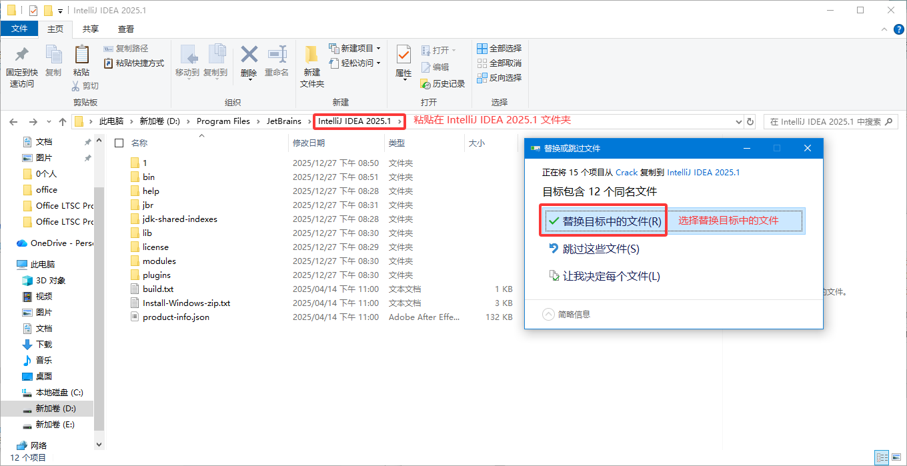Viewport: 907px width, 466px height.
Task: Open the New item (新建项目) dropdown
Action: point(355,49)
